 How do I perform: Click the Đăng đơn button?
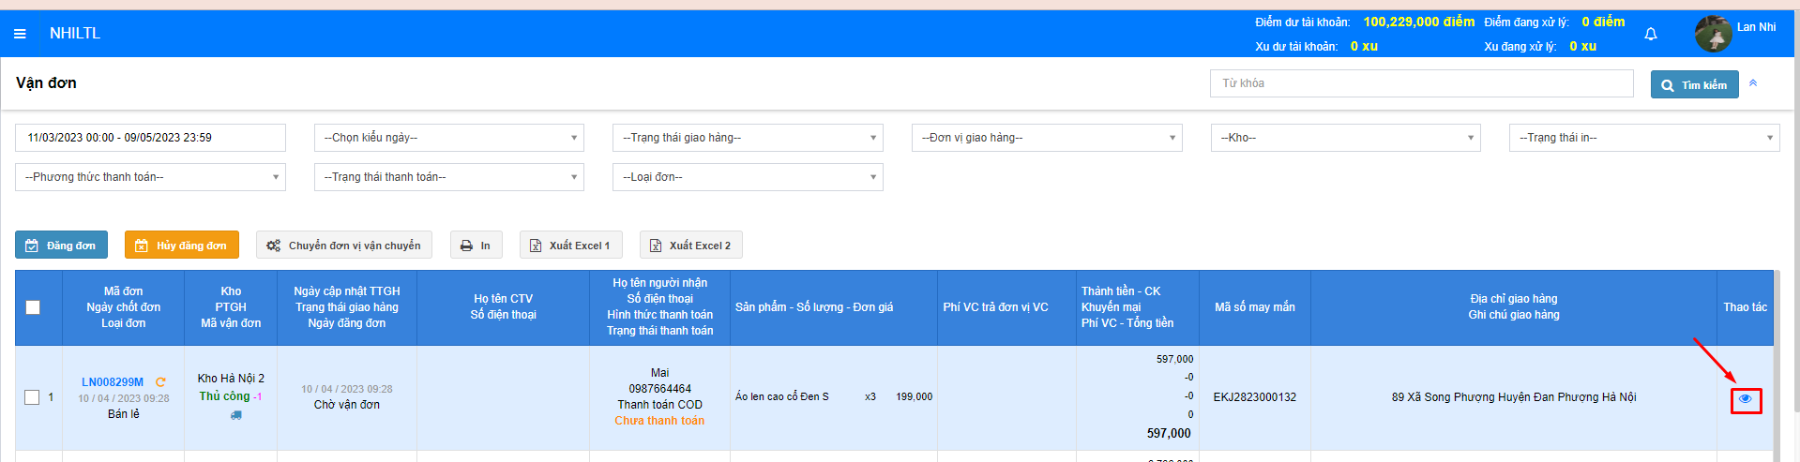[x=61, y=246]
